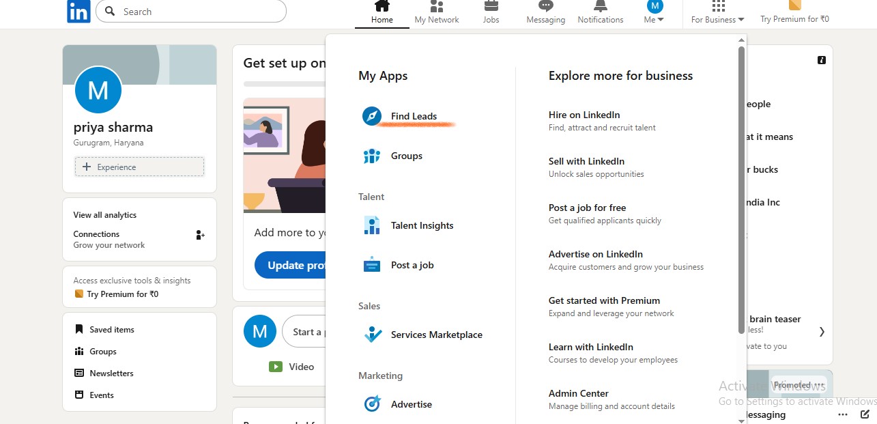
Task: Open the Notifications bell icon
Action: coord(601,6)
